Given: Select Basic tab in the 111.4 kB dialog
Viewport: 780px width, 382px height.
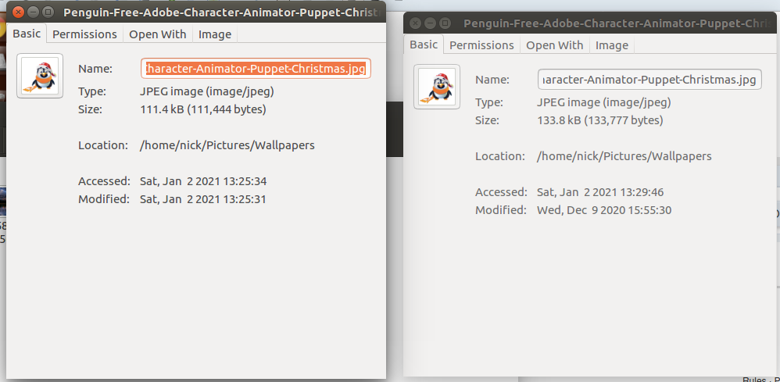Looking at the screenshot, I should (x=27, y=34).
